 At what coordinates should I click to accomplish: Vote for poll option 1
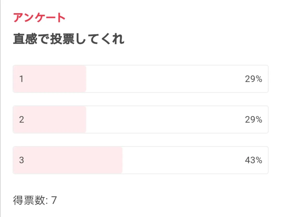click(140, 79)
